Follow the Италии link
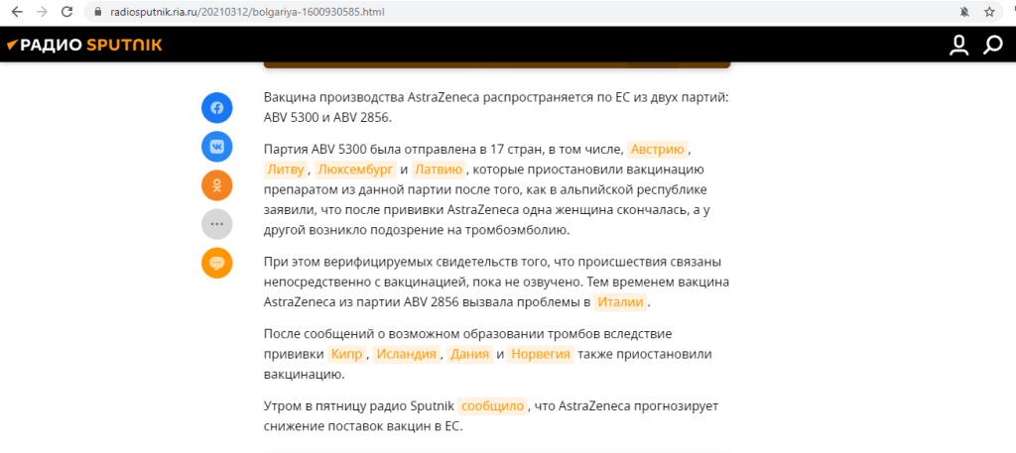Viewport: 1016px width, 453px height. point(621,301)
